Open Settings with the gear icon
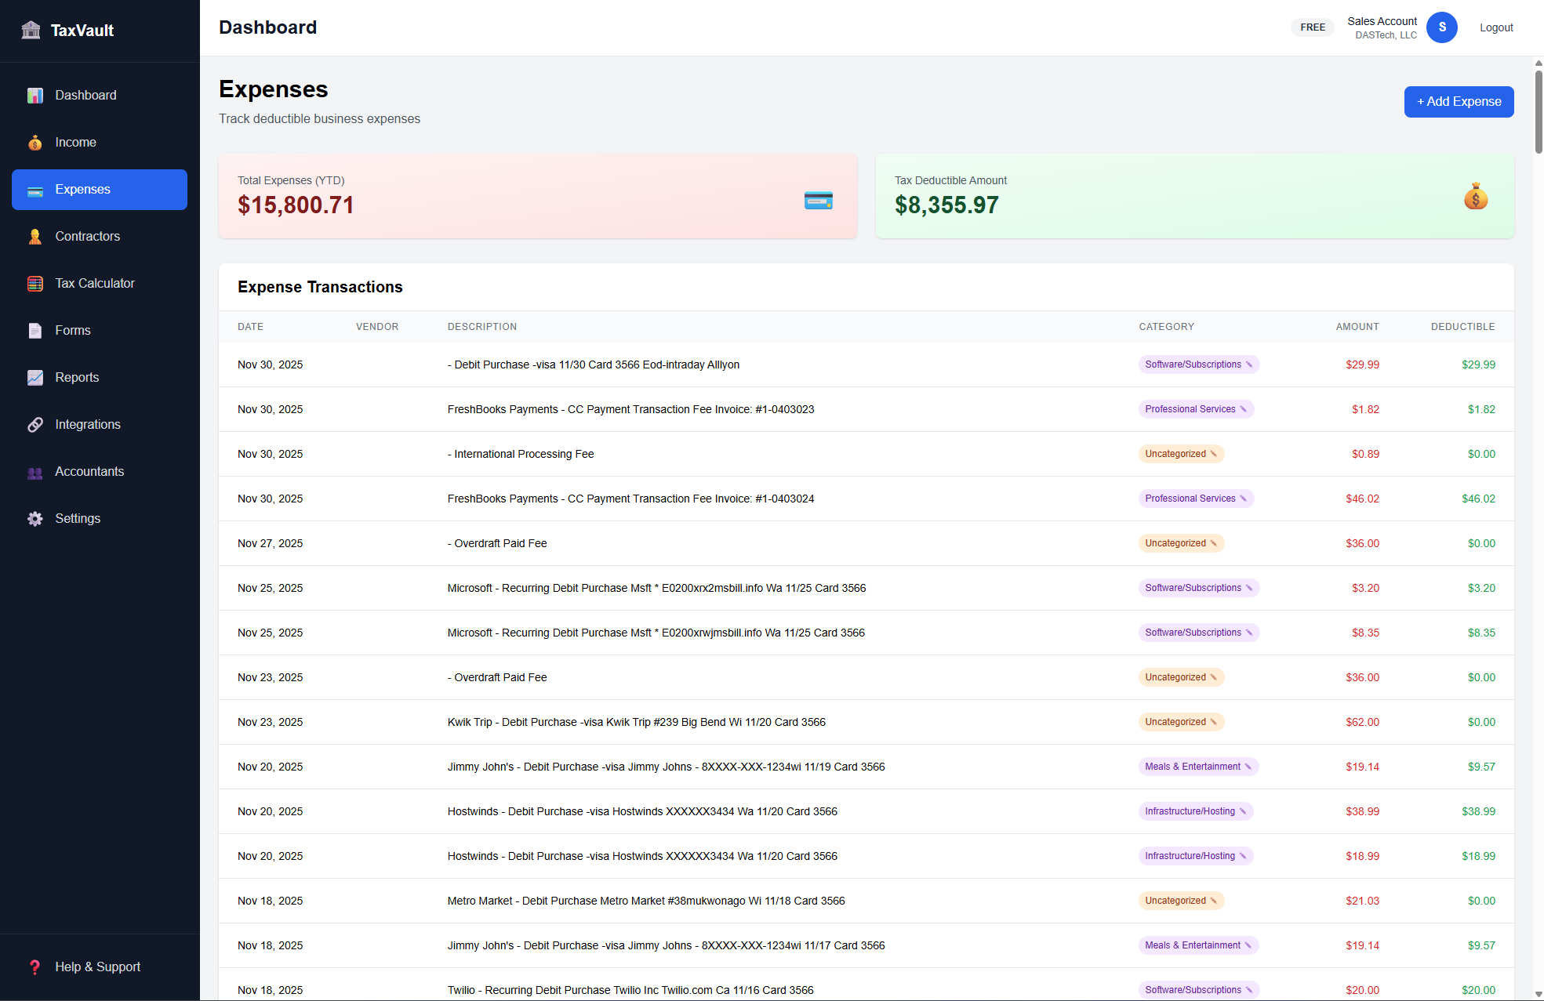1544x1001 pixels. coord(35,518)
